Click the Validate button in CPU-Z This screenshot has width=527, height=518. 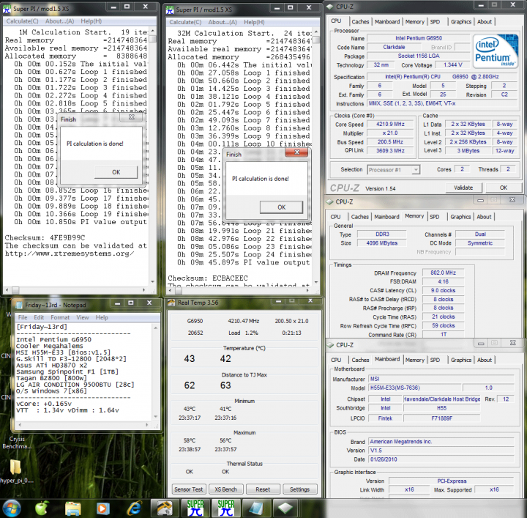(463, 188)
